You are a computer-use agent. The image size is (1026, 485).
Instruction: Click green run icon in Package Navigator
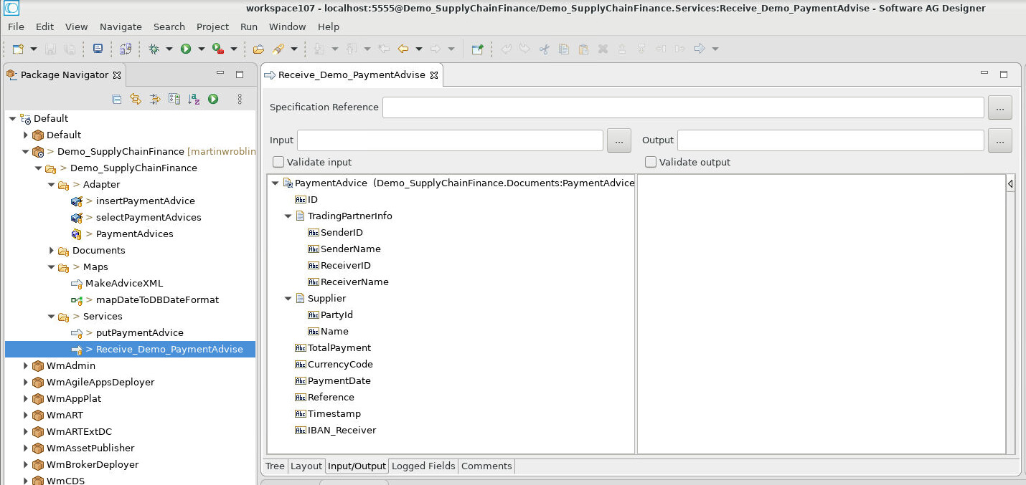pos(213,100)
